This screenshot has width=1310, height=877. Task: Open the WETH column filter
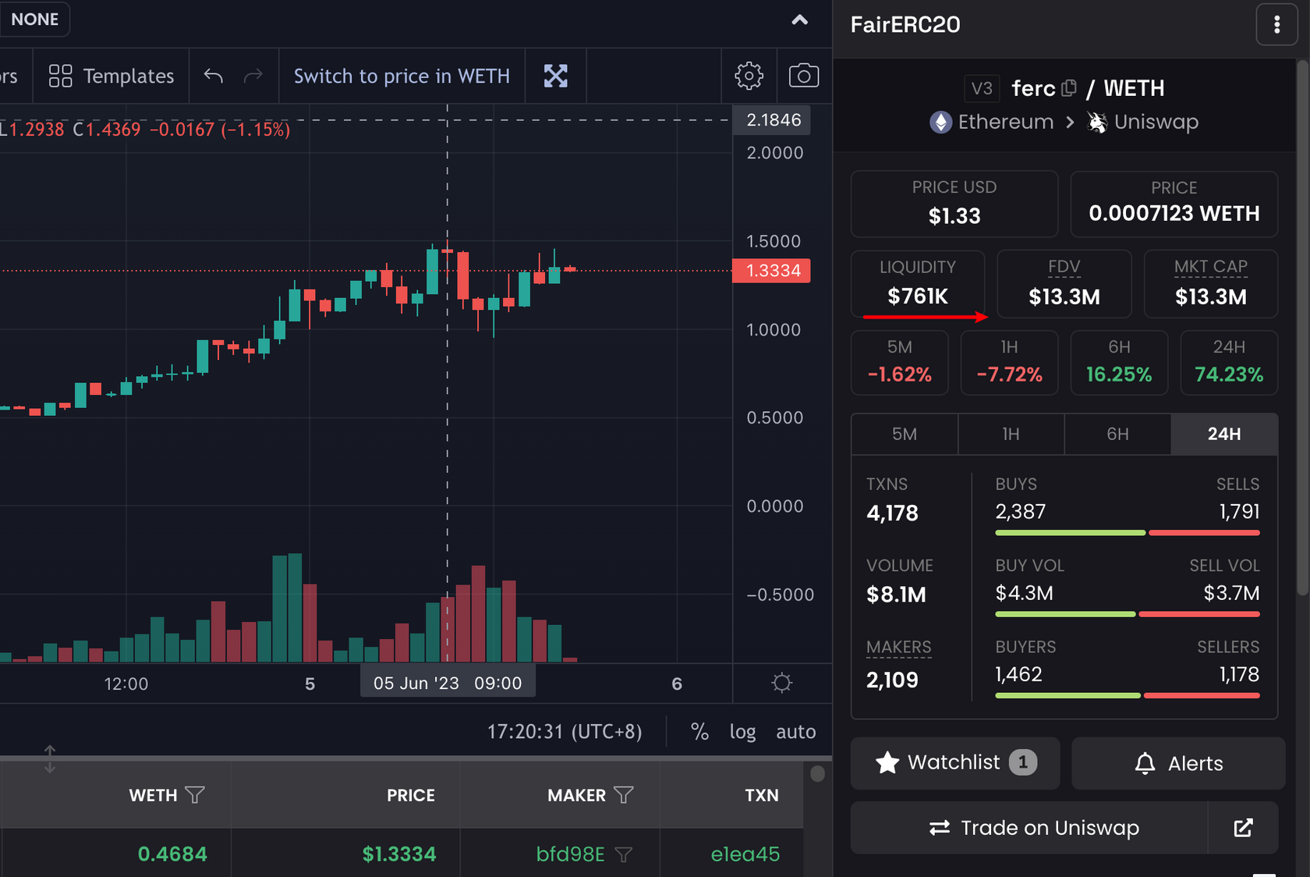(195, 795)
